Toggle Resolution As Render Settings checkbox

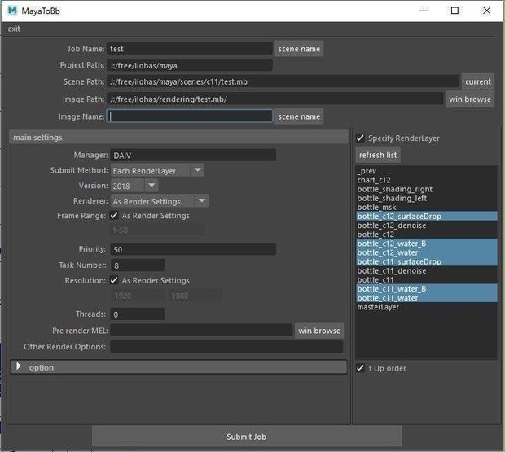pos(114,280)
